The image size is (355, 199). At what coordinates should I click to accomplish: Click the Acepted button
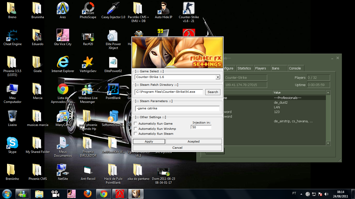click(x=194, y=141)
